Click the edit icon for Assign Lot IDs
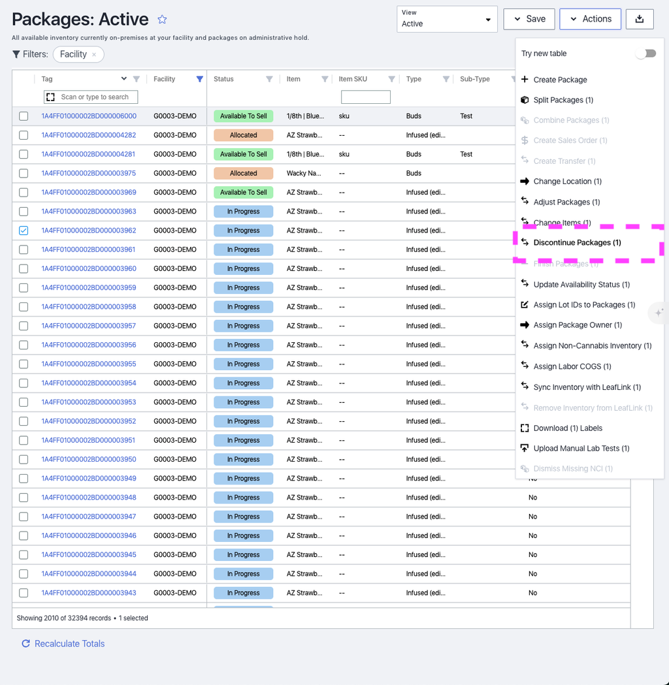Image resolution: width=669 pixels, height=685 pixels. (x=525, y=304)
